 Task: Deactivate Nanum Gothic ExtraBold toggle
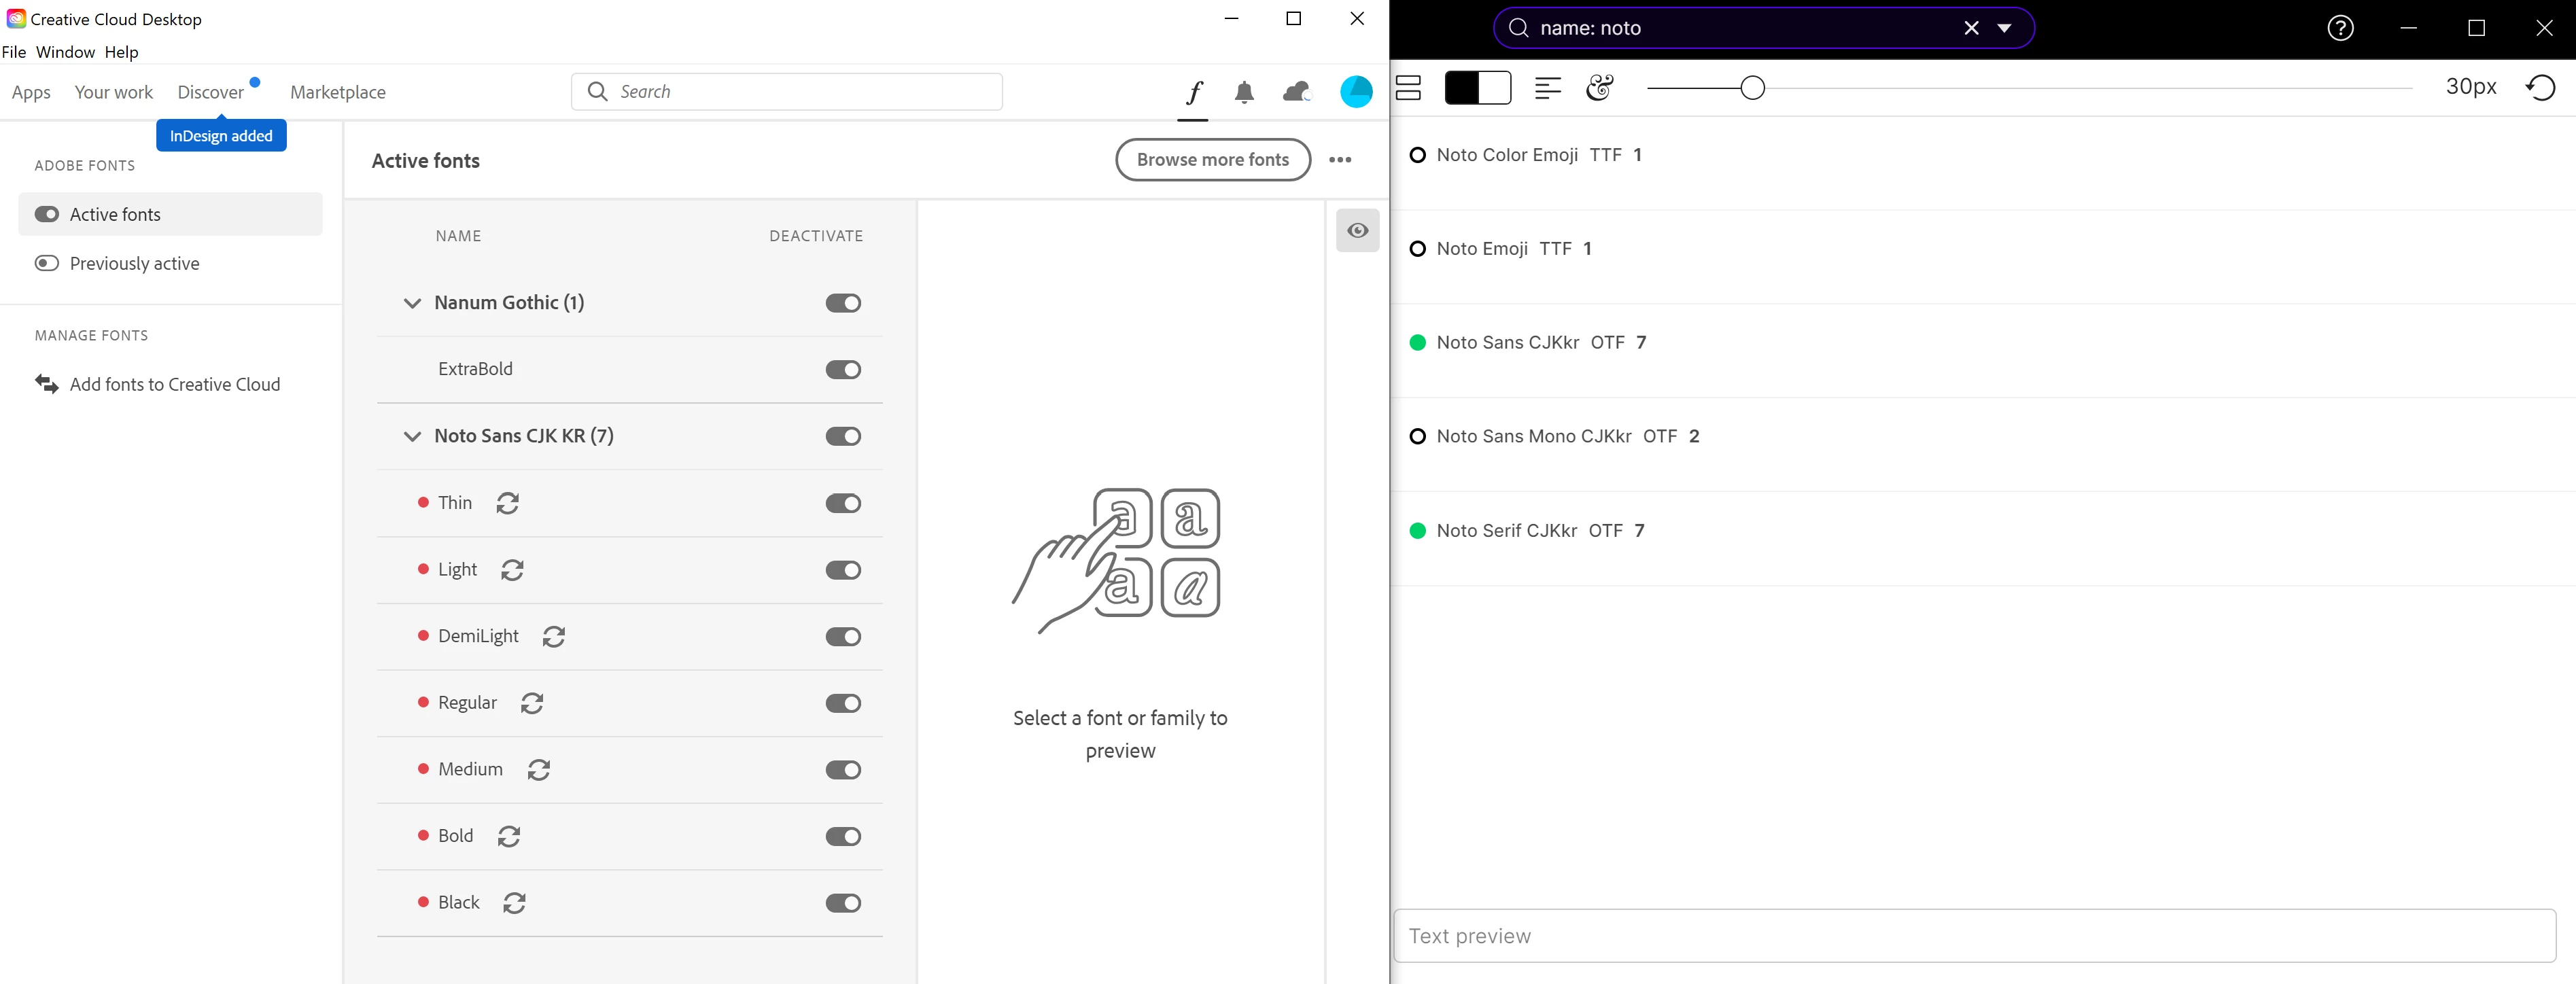tap(843, 370)
